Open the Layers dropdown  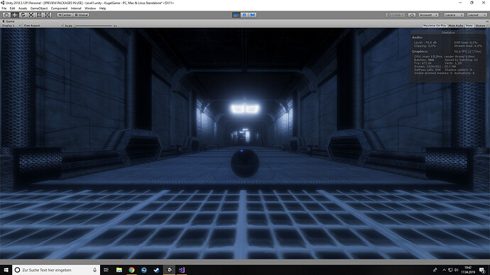click(x=454, y=15)
